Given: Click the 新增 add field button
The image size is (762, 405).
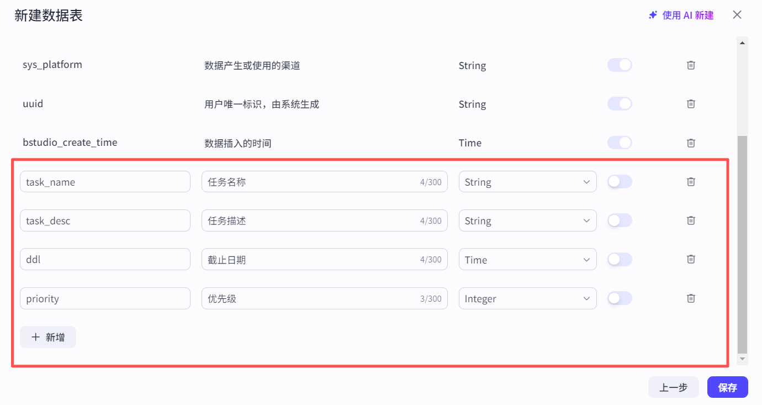Looking at the screenshot, I should 48,336.
